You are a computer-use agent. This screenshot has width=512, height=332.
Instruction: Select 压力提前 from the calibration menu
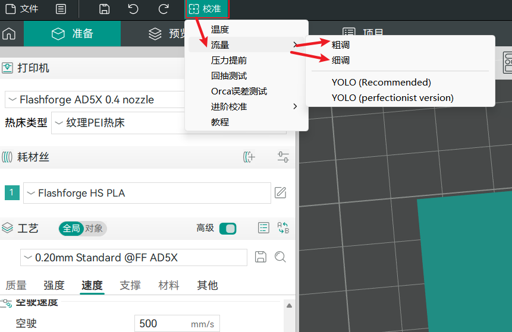tap(229, 61)
